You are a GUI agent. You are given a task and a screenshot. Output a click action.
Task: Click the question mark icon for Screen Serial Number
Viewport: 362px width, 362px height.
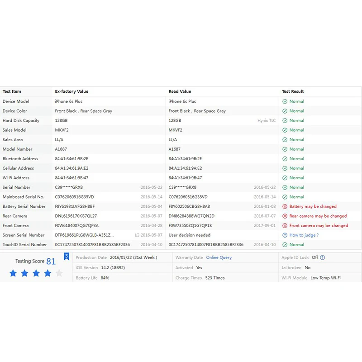pyautogui.click(x=285, y=235)
